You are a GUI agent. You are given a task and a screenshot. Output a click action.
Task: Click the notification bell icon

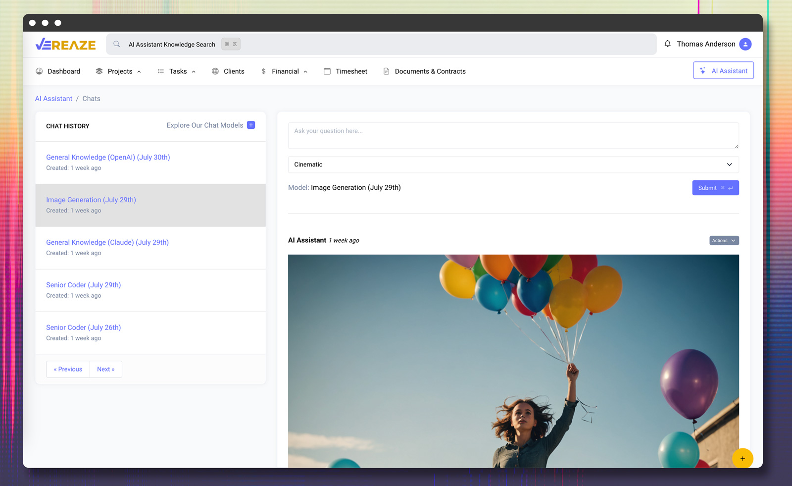pos(667,44)
